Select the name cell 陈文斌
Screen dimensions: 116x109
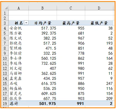19,38
